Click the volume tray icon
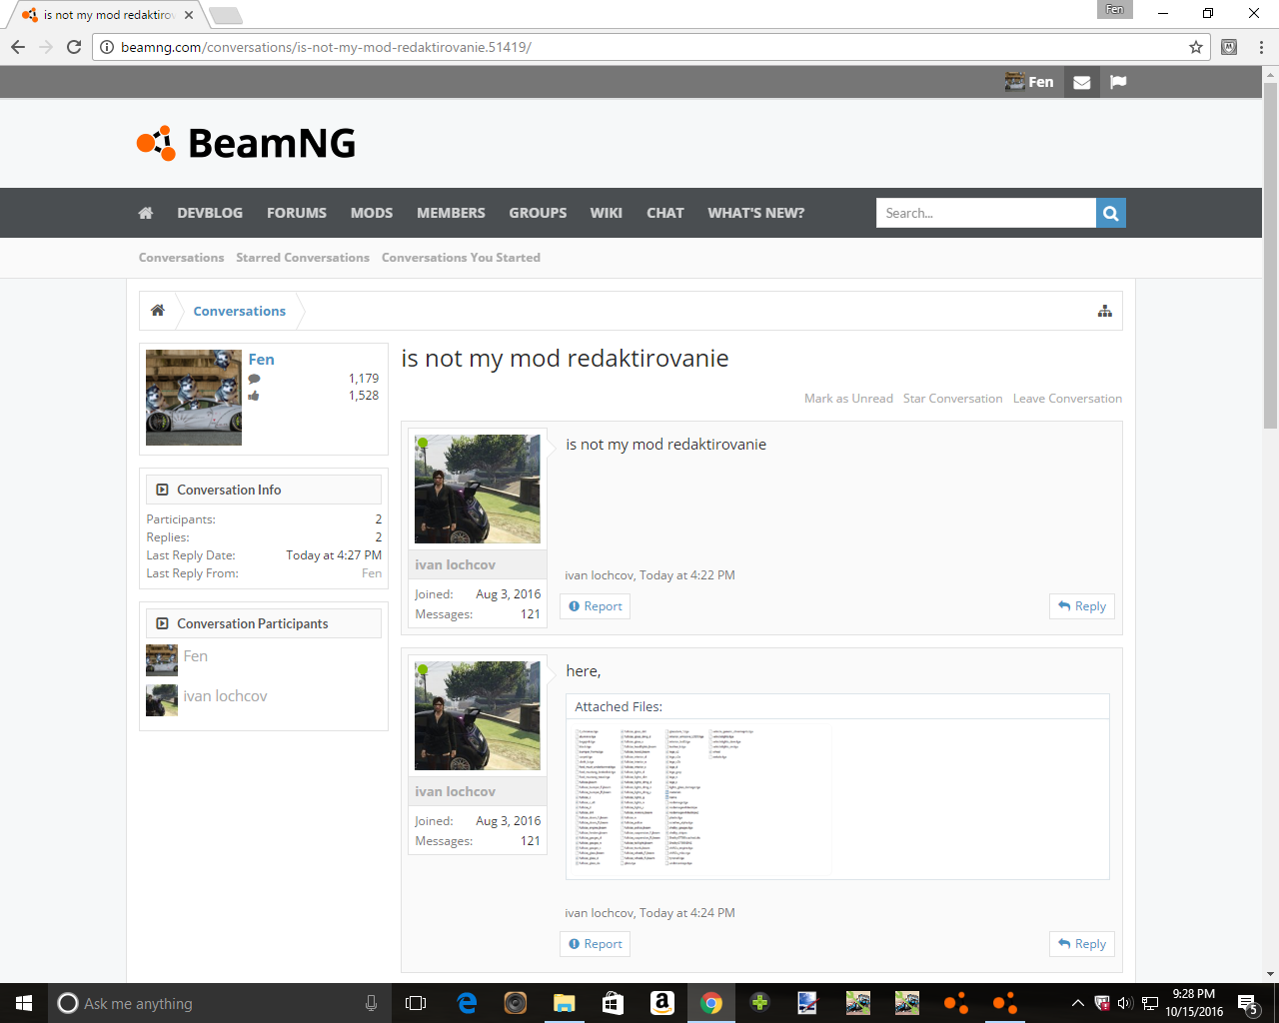Screen dimensions: 1279x1023 pos(1125,1003)
